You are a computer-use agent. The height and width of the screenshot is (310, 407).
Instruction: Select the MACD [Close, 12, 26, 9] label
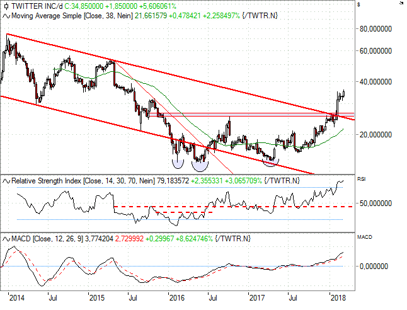tap(47, 239)
